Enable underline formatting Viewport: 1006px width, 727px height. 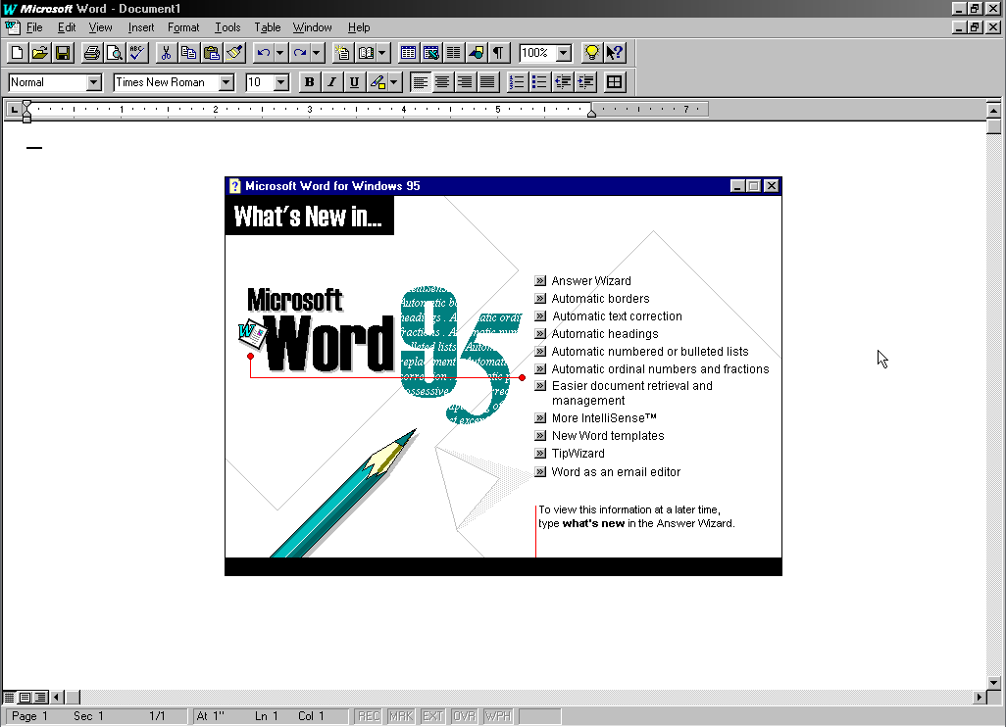coord(354,81)
